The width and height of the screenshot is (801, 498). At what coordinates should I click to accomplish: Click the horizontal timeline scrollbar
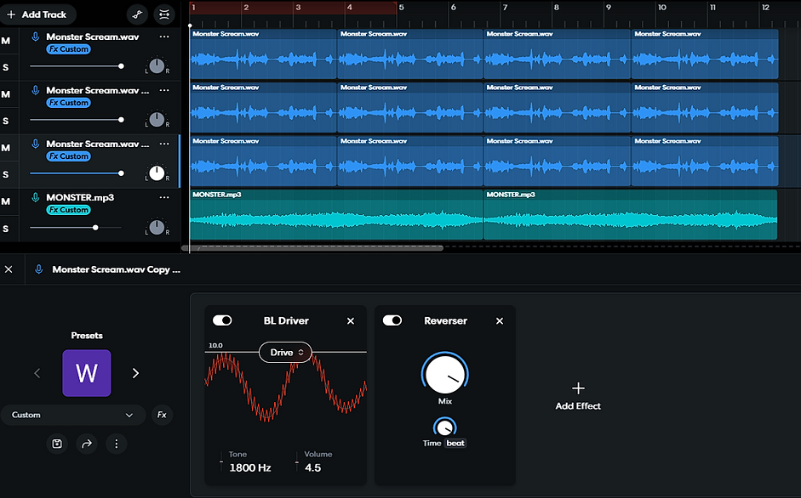[312, 248]
